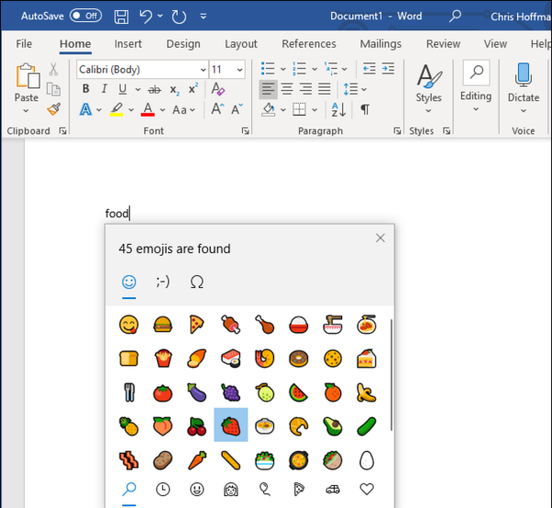Screen dimensions: 552x508
Task: Open the Calibri (Body) font dropdown
Action: pyautogui.click(x=202, y=70)
